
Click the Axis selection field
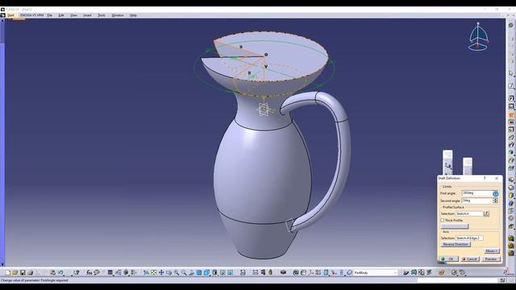469,238
